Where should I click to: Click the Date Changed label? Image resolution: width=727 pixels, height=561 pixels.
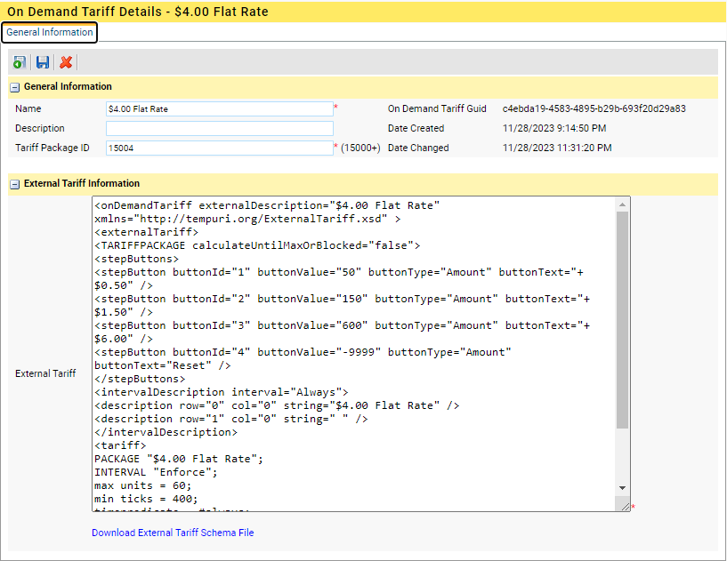[x=418, y=148]
